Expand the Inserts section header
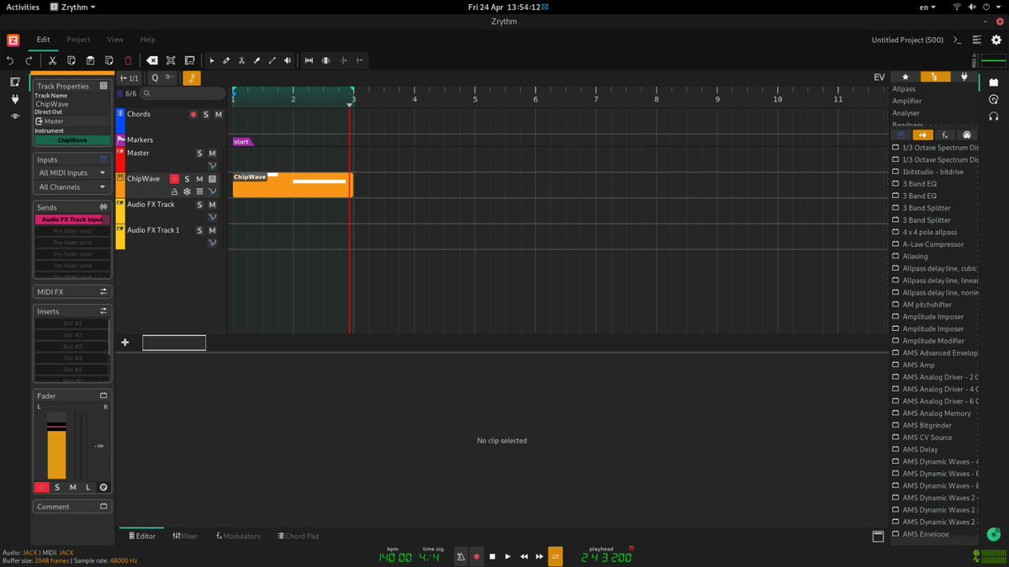This screenshot has width=1009, height=567. point(72,311)
